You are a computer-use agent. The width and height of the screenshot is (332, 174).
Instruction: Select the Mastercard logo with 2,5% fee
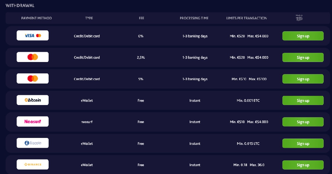pyautogui.click(x=33, y=57)
